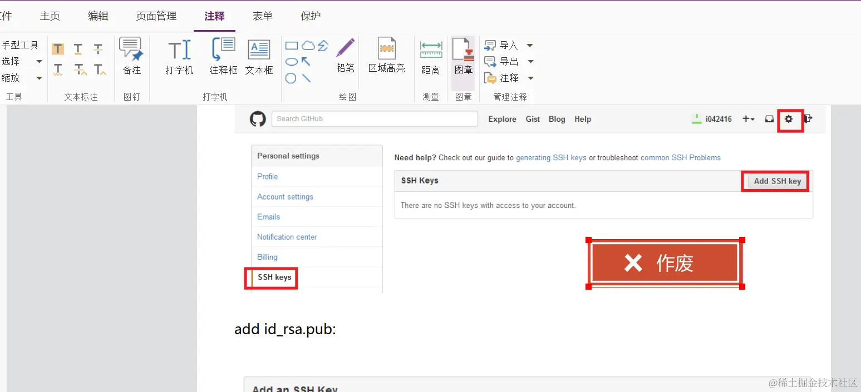The height and width of the screenshot is (392, 861).
Task: Select the straight Line drawing tool
Action: tap(306, 78)
